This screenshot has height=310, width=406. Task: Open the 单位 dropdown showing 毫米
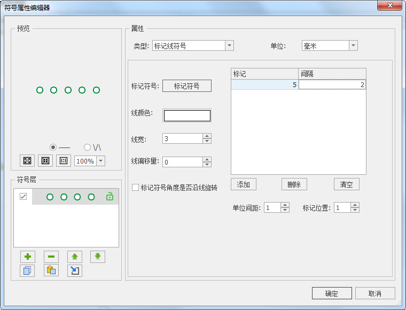pos(353,46)
